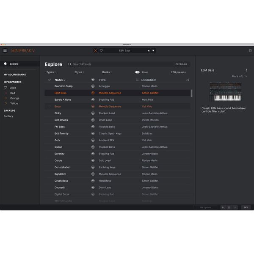The width and height of the screenshot is (254, 254).
Task: Click the Orange color tag circle
Action: click(x=6, y=98)
